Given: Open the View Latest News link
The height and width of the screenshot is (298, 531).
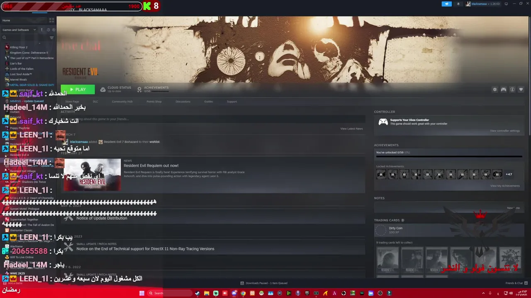Looking at the screenshot, I should tap(351, 129).
